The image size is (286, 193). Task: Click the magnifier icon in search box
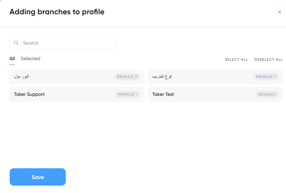[x=16, y=43]
